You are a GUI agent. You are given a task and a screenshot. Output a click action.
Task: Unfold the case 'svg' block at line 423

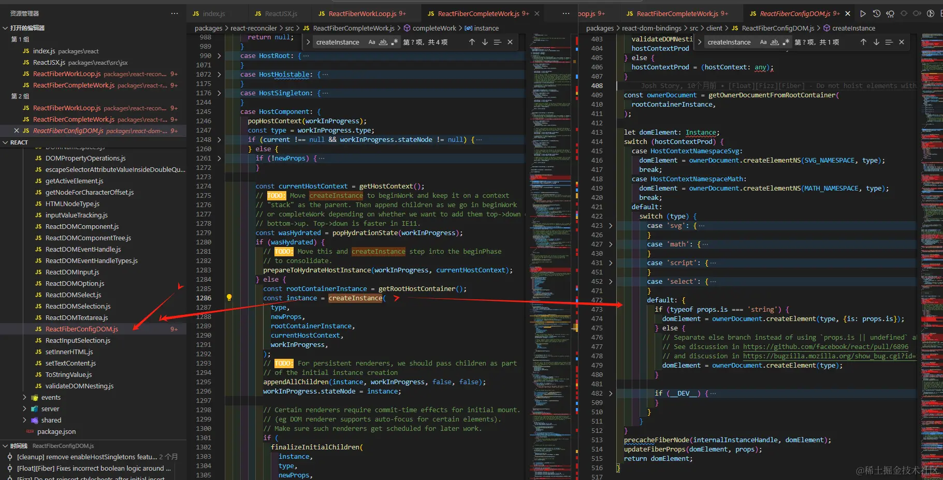coord(611,226)
